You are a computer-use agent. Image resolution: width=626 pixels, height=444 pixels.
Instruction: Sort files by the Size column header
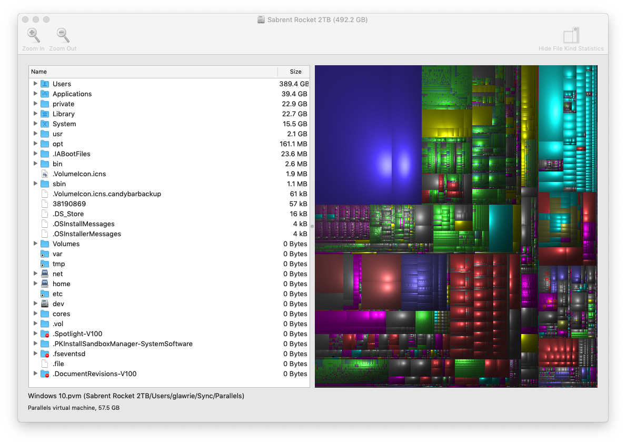click(295, 72)
